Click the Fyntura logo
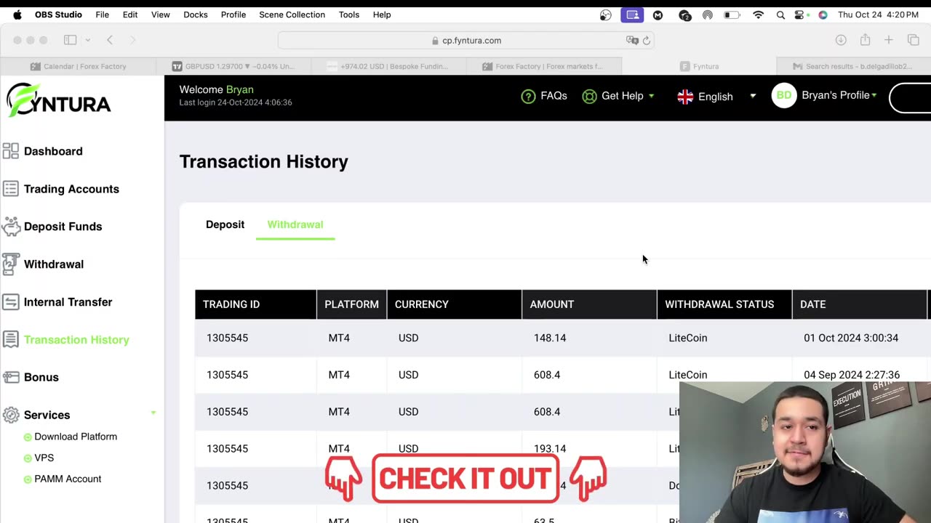 (x=58, y=100)
